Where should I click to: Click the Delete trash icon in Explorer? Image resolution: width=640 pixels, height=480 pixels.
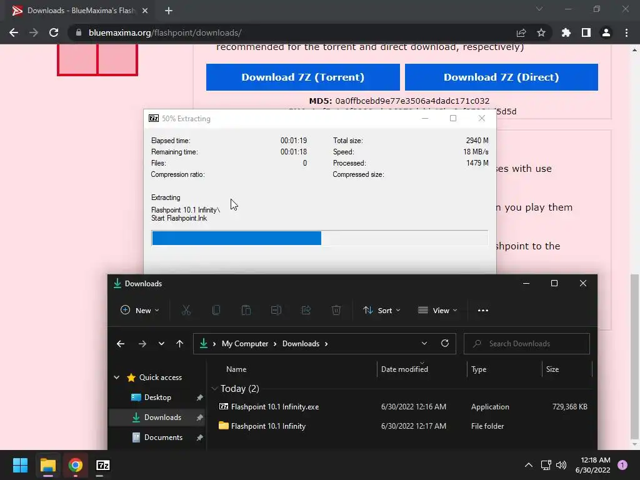(336, 311)
